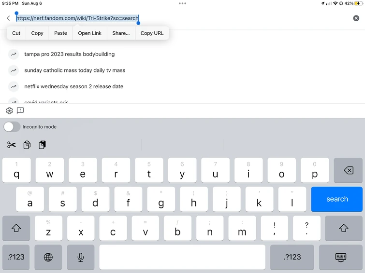
Task: Tap the copy documents icon above keyboard
Action: 27,145
